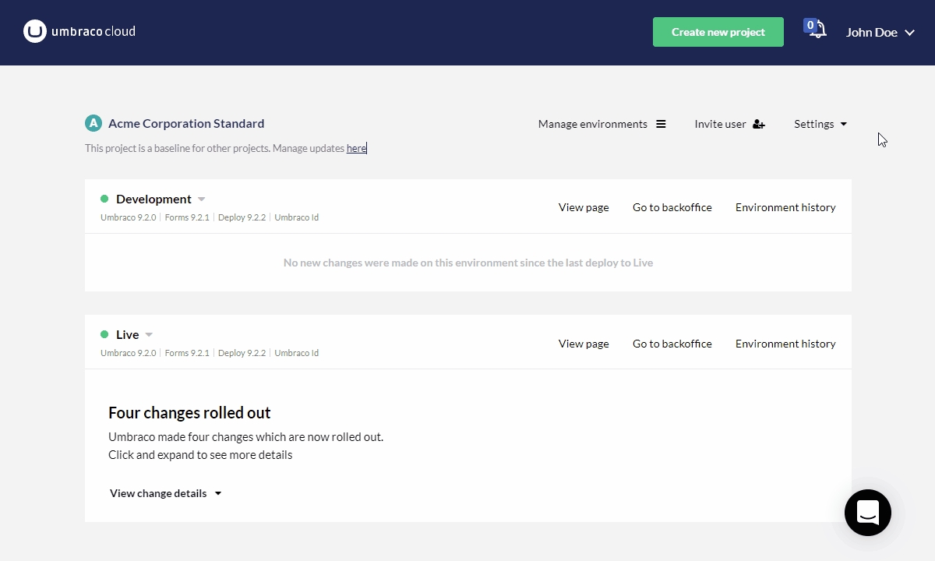
Task: Open Environment history for Development
Action: coord(785,207)
